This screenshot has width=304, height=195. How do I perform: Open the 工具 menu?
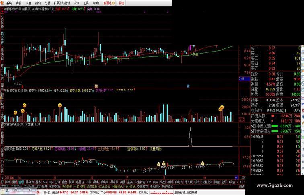[x=86, y=3]
